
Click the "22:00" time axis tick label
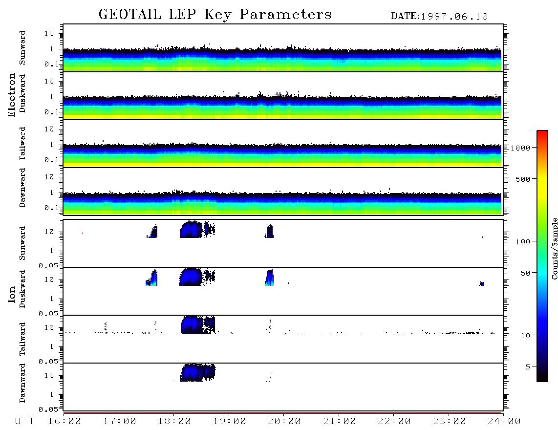(x=394, y=421)
